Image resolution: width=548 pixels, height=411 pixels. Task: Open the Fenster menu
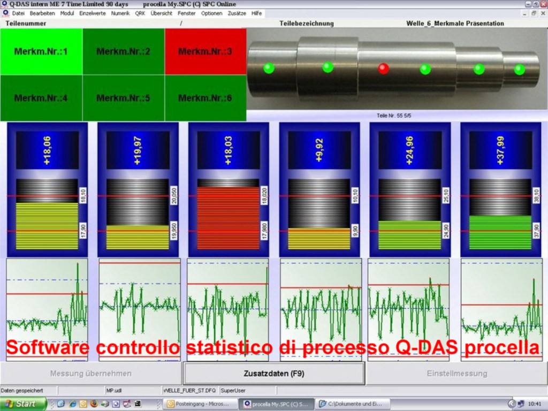click(x=187, y=13)
